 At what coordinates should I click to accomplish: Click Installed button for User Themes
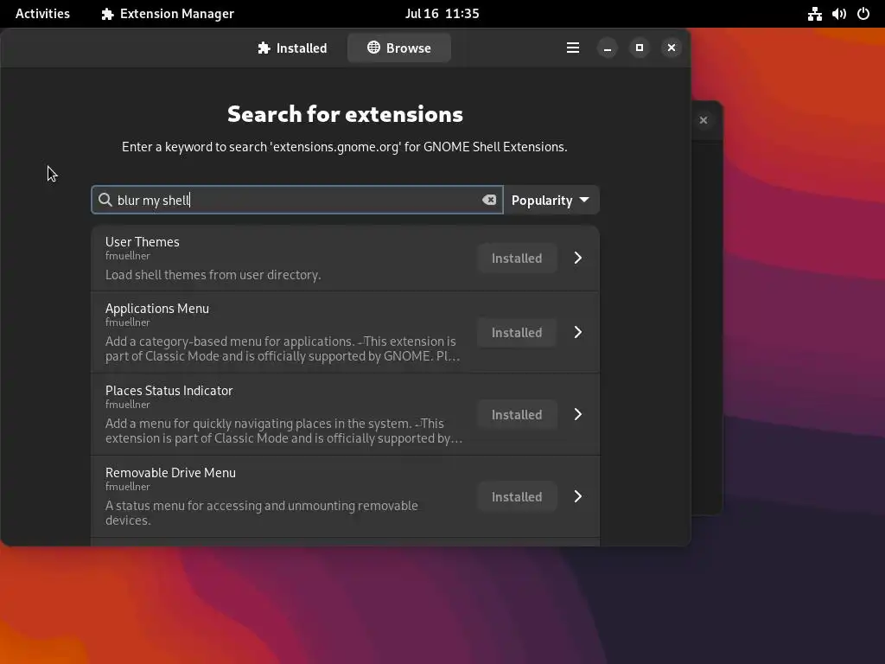(x=517, y=258)
